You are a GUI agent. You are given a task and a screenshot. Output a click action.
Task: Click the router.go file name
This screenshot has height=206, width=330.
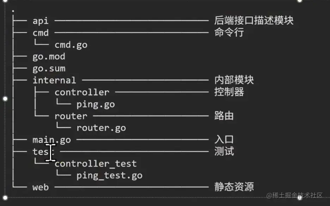[x=101, y=128]
